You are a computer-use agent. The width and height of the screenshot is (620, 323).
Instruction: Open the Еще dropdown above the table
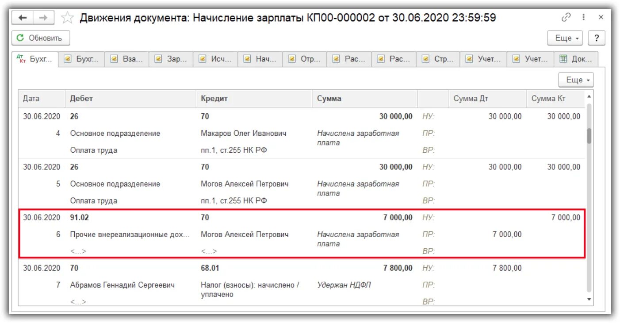pos(576,80)
